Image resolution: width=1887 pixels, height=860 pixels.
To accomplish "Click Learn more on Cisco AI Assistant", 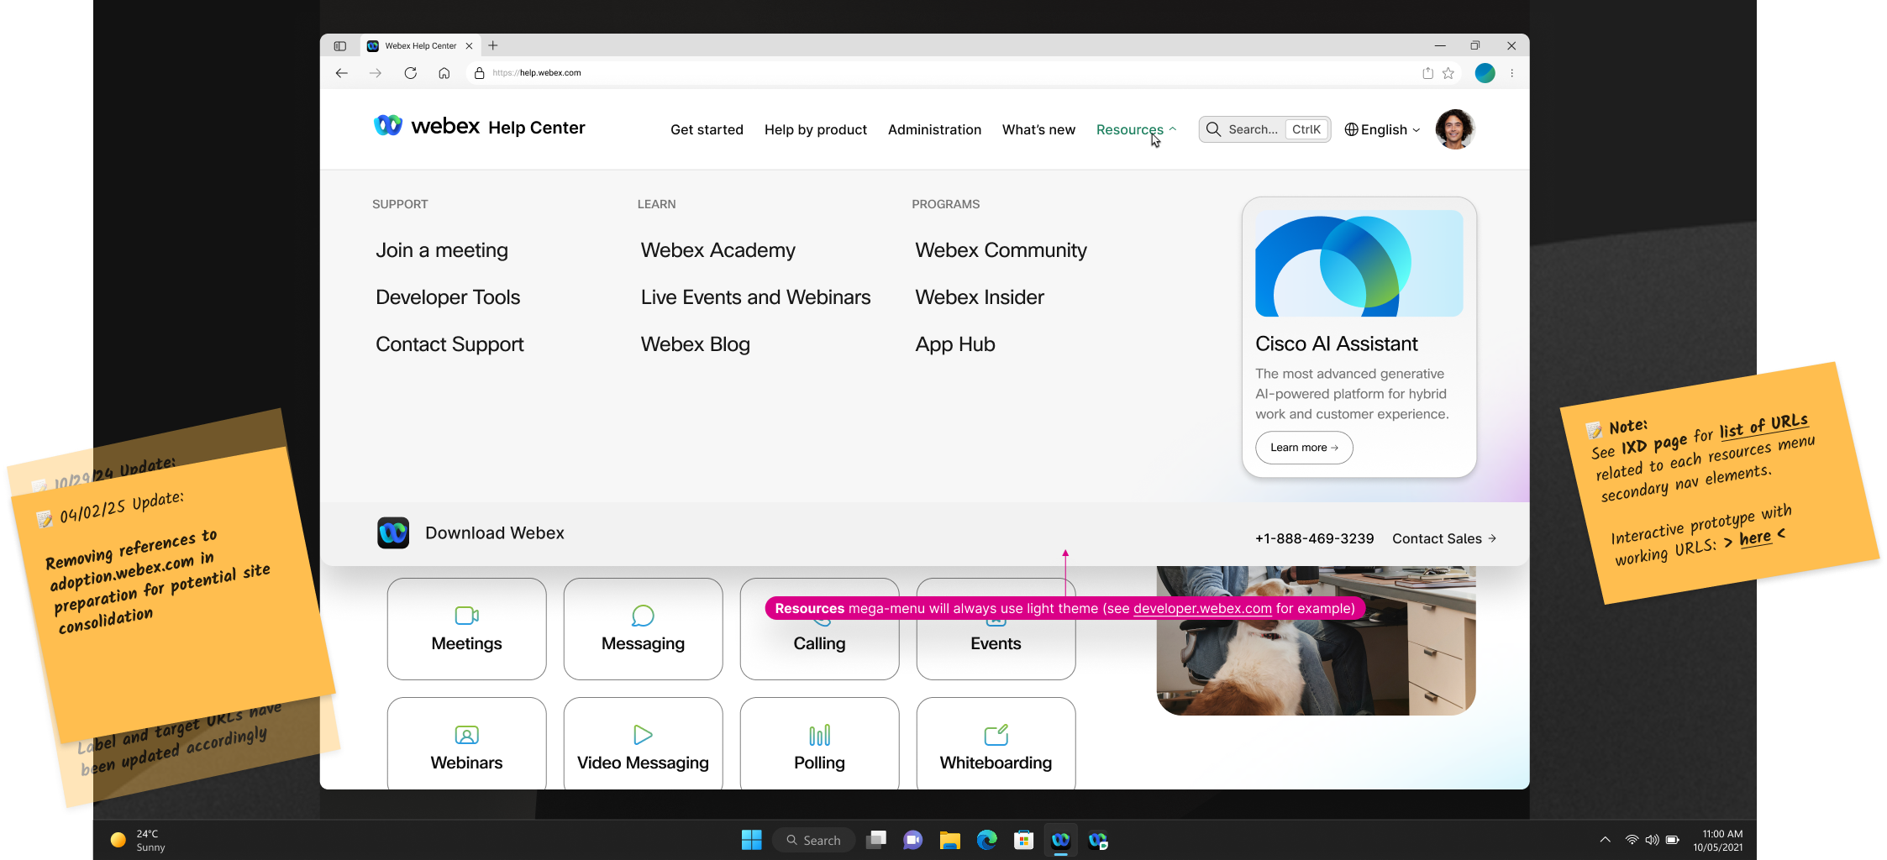I will [x=1303, y=448].
